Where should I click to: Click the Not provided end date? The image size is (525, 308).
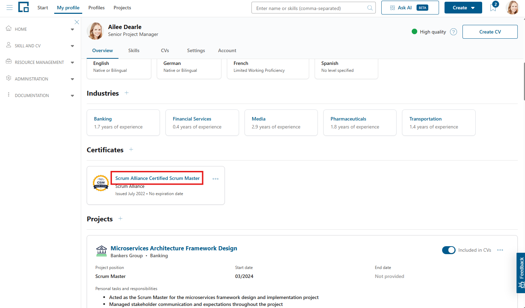click(x=390, y=276)
